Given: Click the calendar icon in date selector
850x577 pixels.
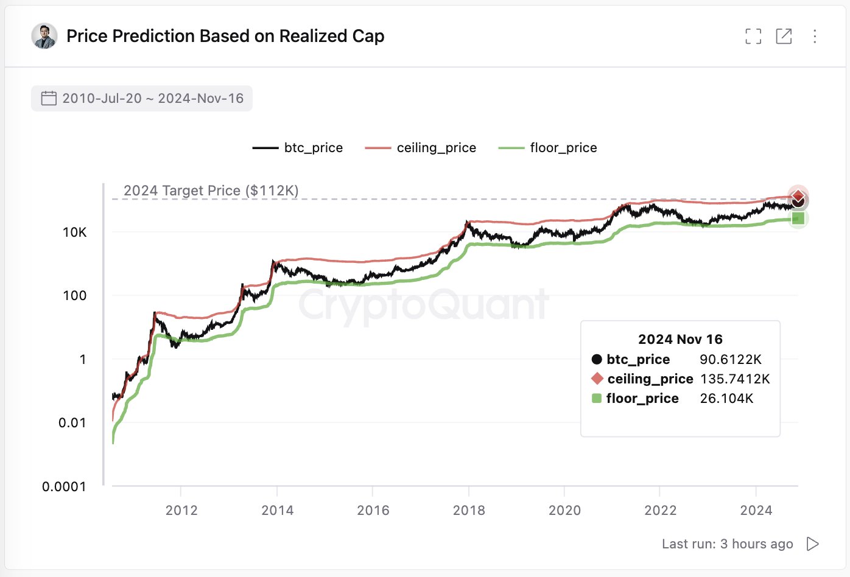Looking at the screenshot, I should (49, 99).
